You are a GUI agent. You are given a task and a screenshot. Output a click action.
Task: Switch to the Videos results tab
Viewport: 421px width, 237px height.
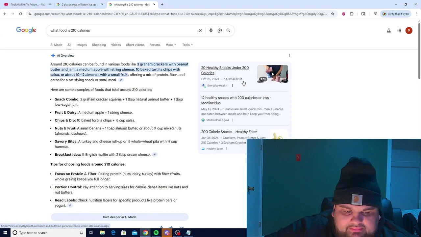(x=116, y=45)
